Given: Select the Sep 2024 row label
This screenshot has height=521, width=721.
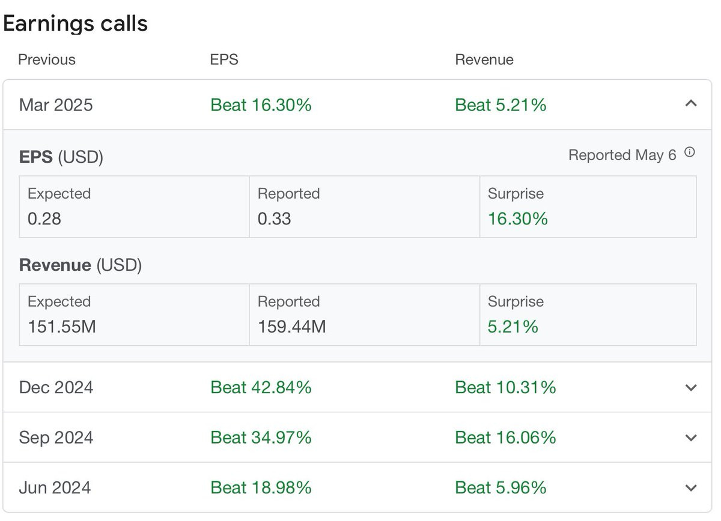Looking at the screenshot, I should pyautogui.click(x=56, y=437).
